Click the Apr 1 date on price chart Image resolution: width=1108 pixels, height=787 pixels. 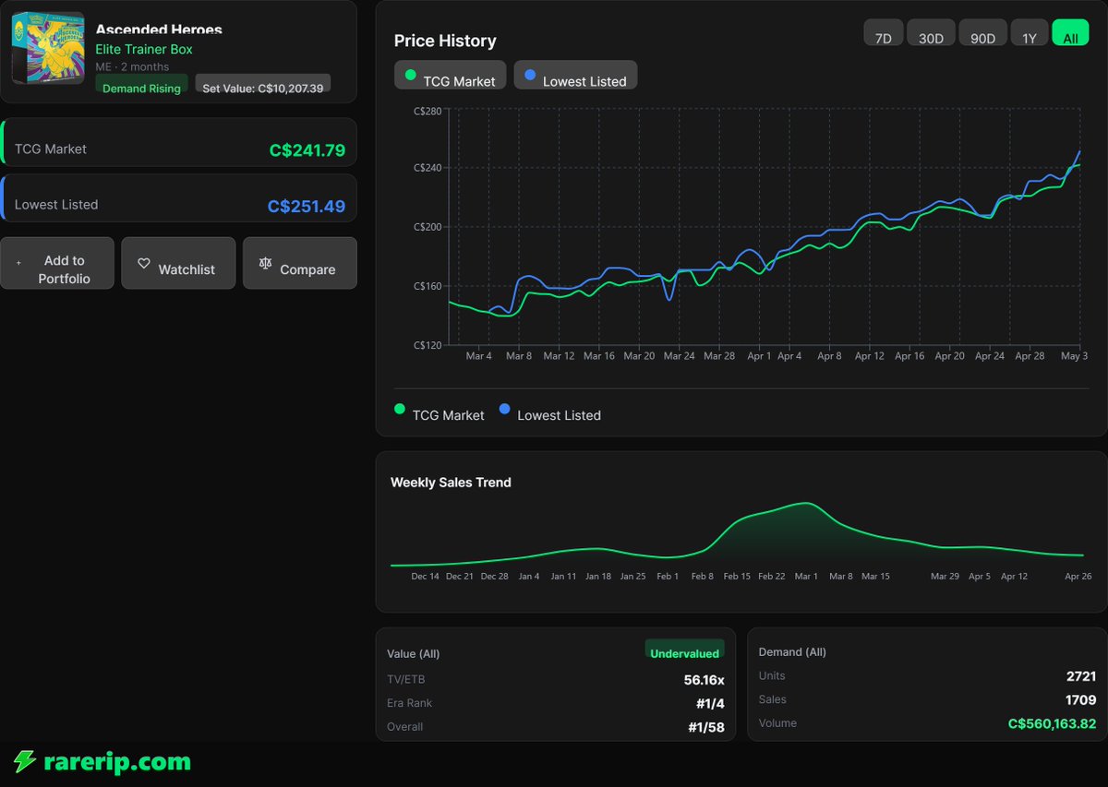click(758, 355)
